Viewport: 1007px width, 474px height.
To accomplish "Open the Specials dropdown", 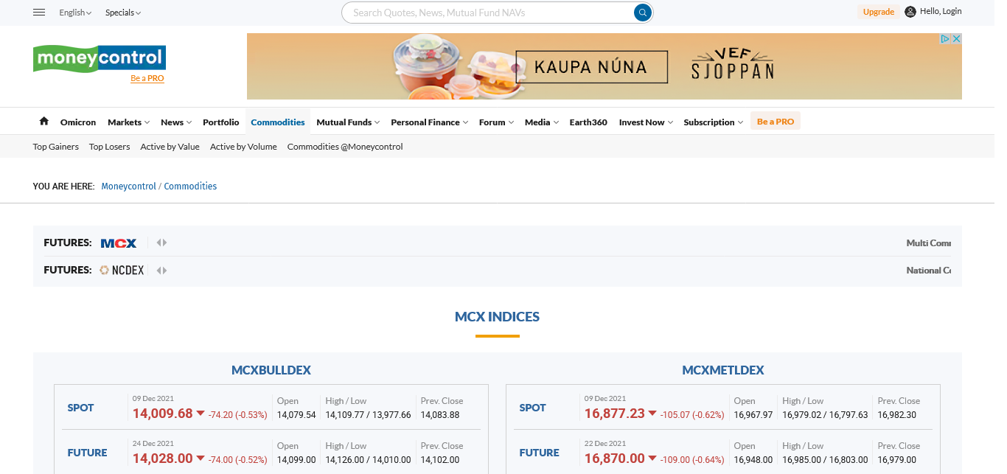I will (x=122, y=13).
